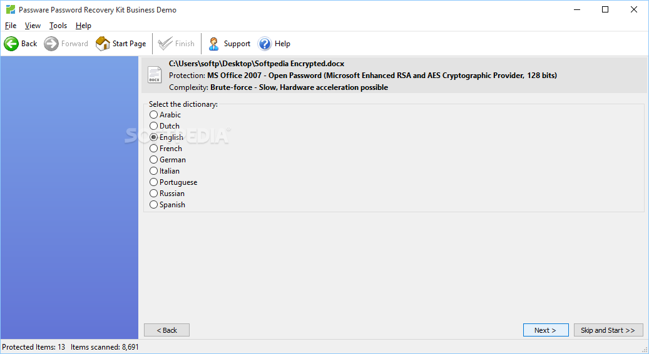Select the French dictionary
This screenshot has height=354, width=649.
click(166, 149)
